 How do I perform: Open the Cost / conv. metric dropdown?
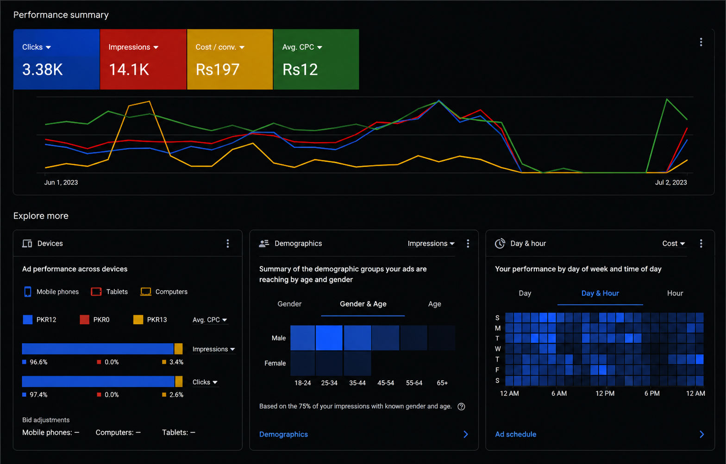[x=220, y=47]
